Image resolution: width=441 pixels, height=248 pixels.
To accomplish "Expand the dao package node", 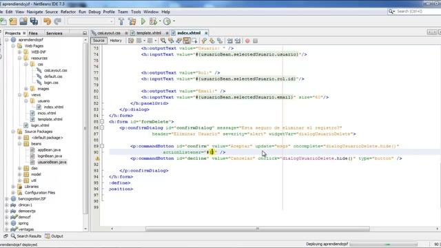I will click(x=19, y=168).
